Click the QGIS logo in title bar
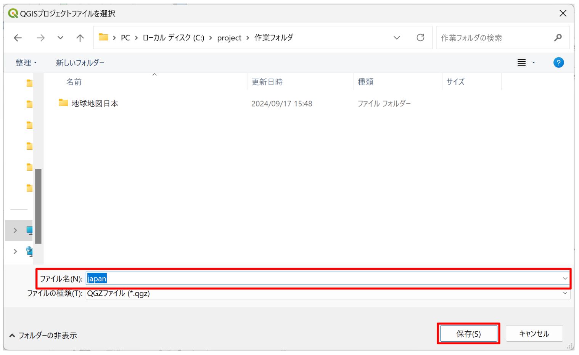 point(13,13)
